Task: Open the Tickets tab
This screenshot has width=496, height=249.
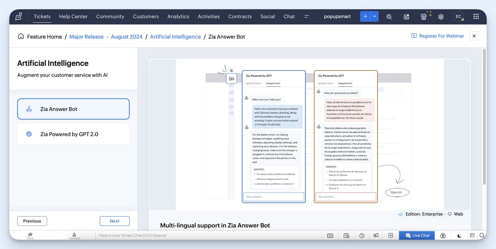Action: click(42, 17)
